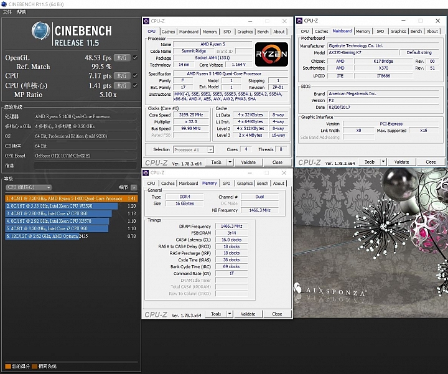Open Tools dropdown arrow in Mainboard window
448x374 pixels.
point(383,162)
